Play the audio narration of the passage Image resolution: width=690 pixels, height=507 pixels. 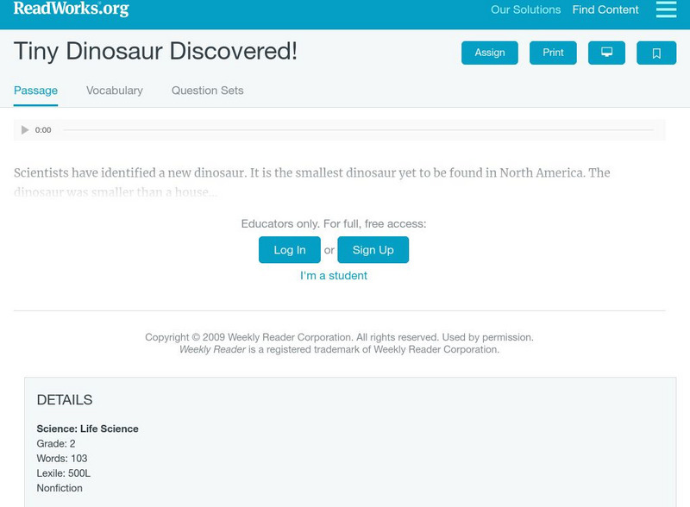coord(24,129)
